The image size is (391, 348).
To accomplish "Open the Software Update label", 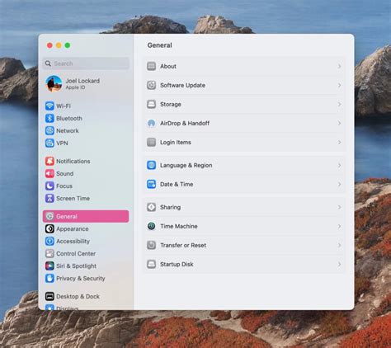I will click(182, 85).
